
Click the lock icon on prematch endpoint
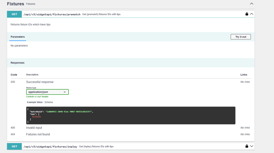pyautogui.click(x=247, y=14)
